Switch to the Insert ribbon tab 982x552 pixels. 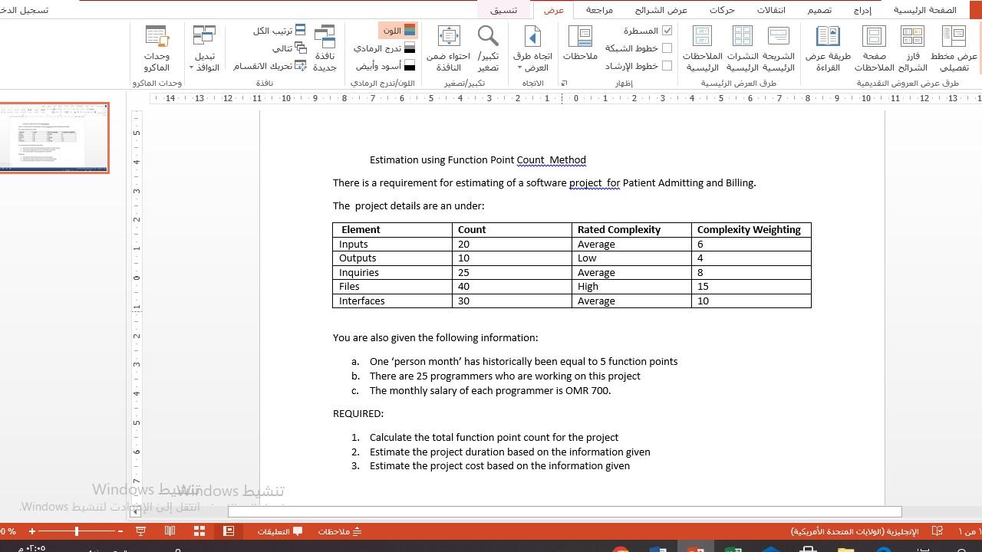tap(862, 10)
